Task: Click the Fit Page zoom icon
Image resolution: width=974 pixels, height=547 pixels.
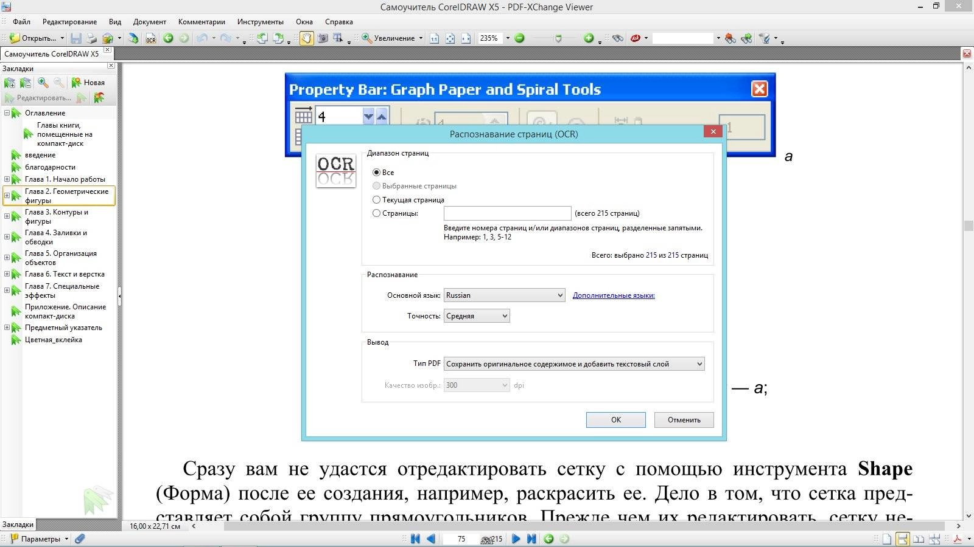Action: pos(450,38)
